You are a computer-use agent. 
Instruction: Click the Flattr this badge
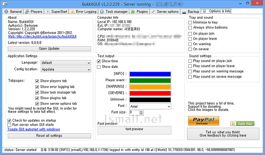[242, 123]
